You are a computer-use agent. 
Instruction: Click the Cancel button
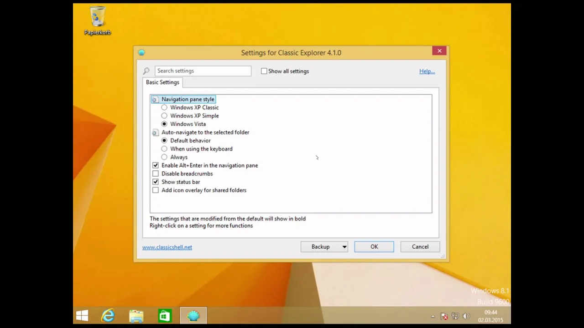(x=420, y=247)
